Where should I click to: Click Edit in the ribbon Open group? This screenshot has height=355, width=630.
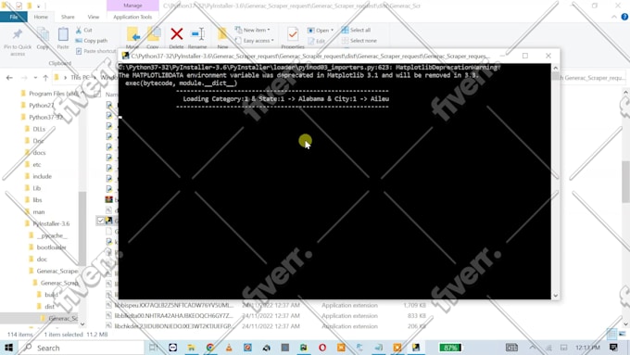click(x=317, y=41)
